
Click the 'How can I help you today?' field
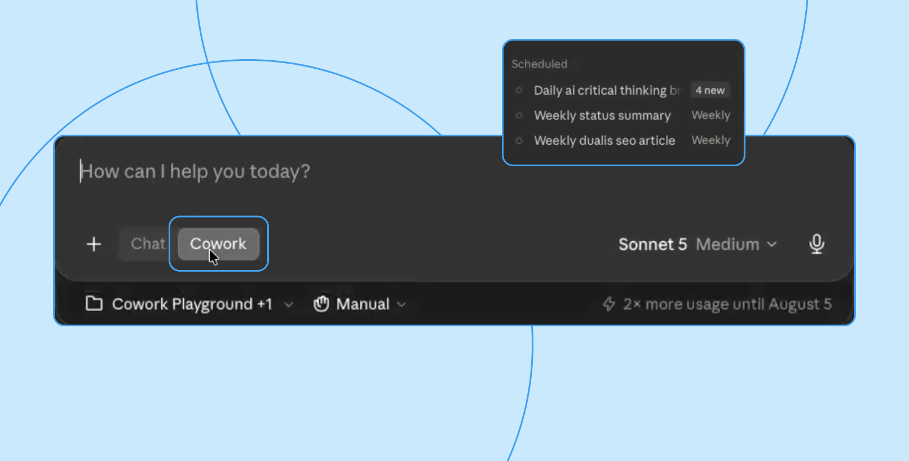tap(195, 171)
